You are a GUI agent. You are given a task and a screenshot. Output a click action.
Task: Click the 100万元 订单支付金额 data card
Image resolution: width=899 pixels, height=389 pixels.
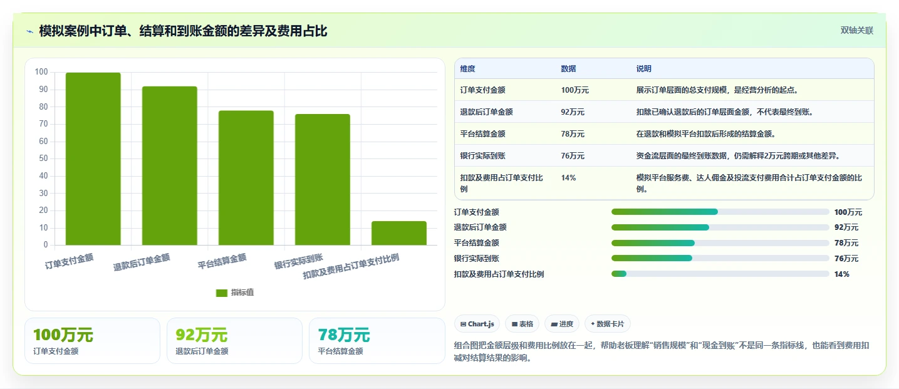tap(92, 341)
